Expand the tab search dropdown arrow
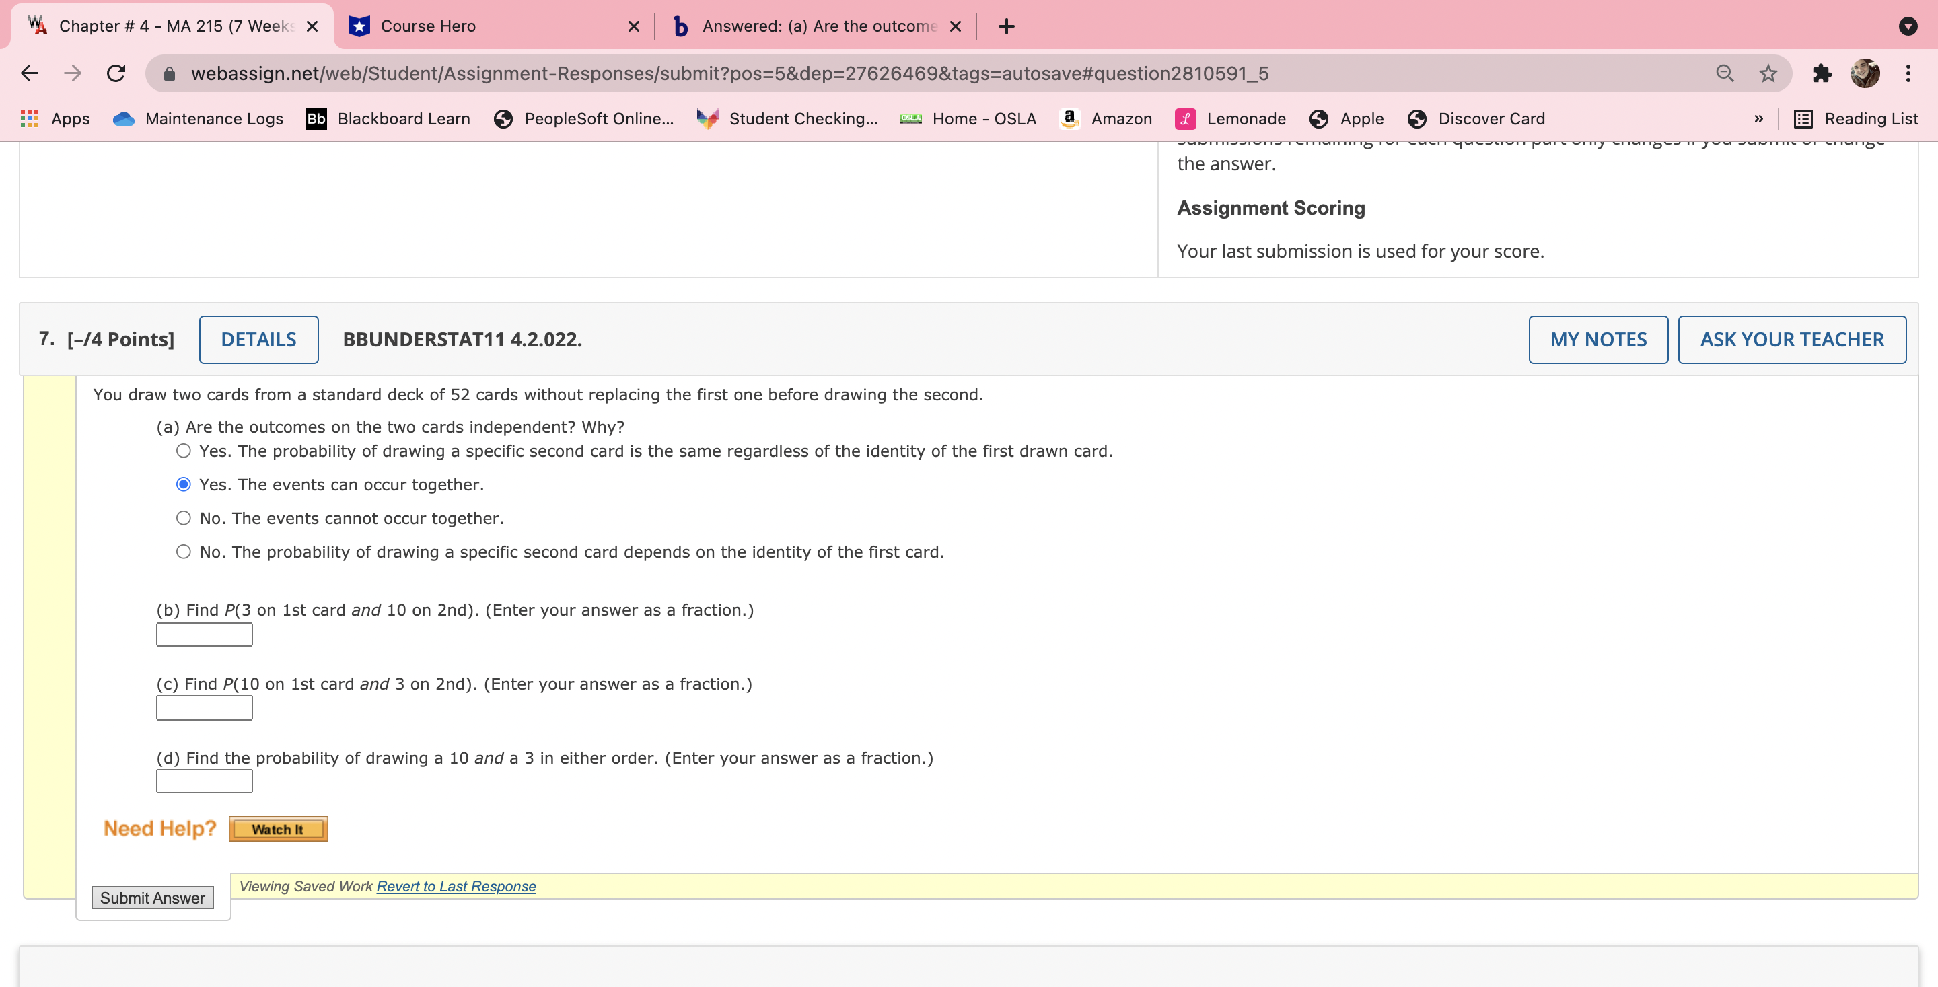 tap(1907, 26)
